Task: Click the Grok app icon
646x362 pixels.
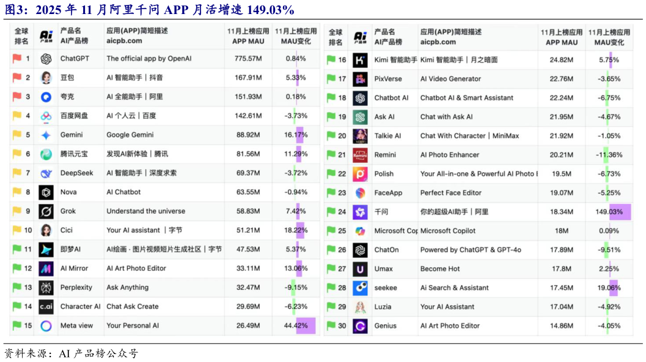Action: (x=46, y=211)
